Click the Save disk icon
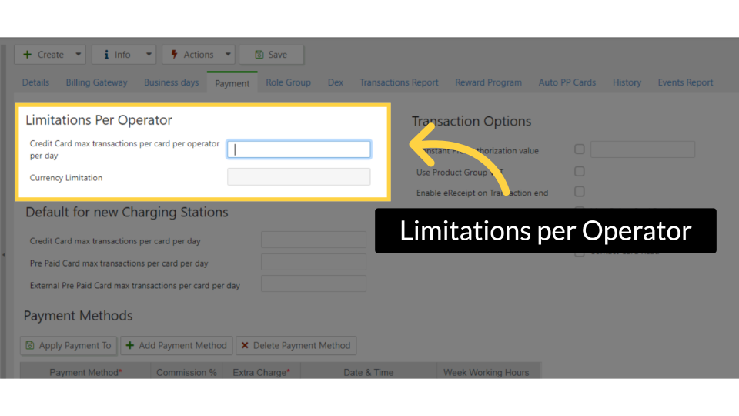 [259, 55]
